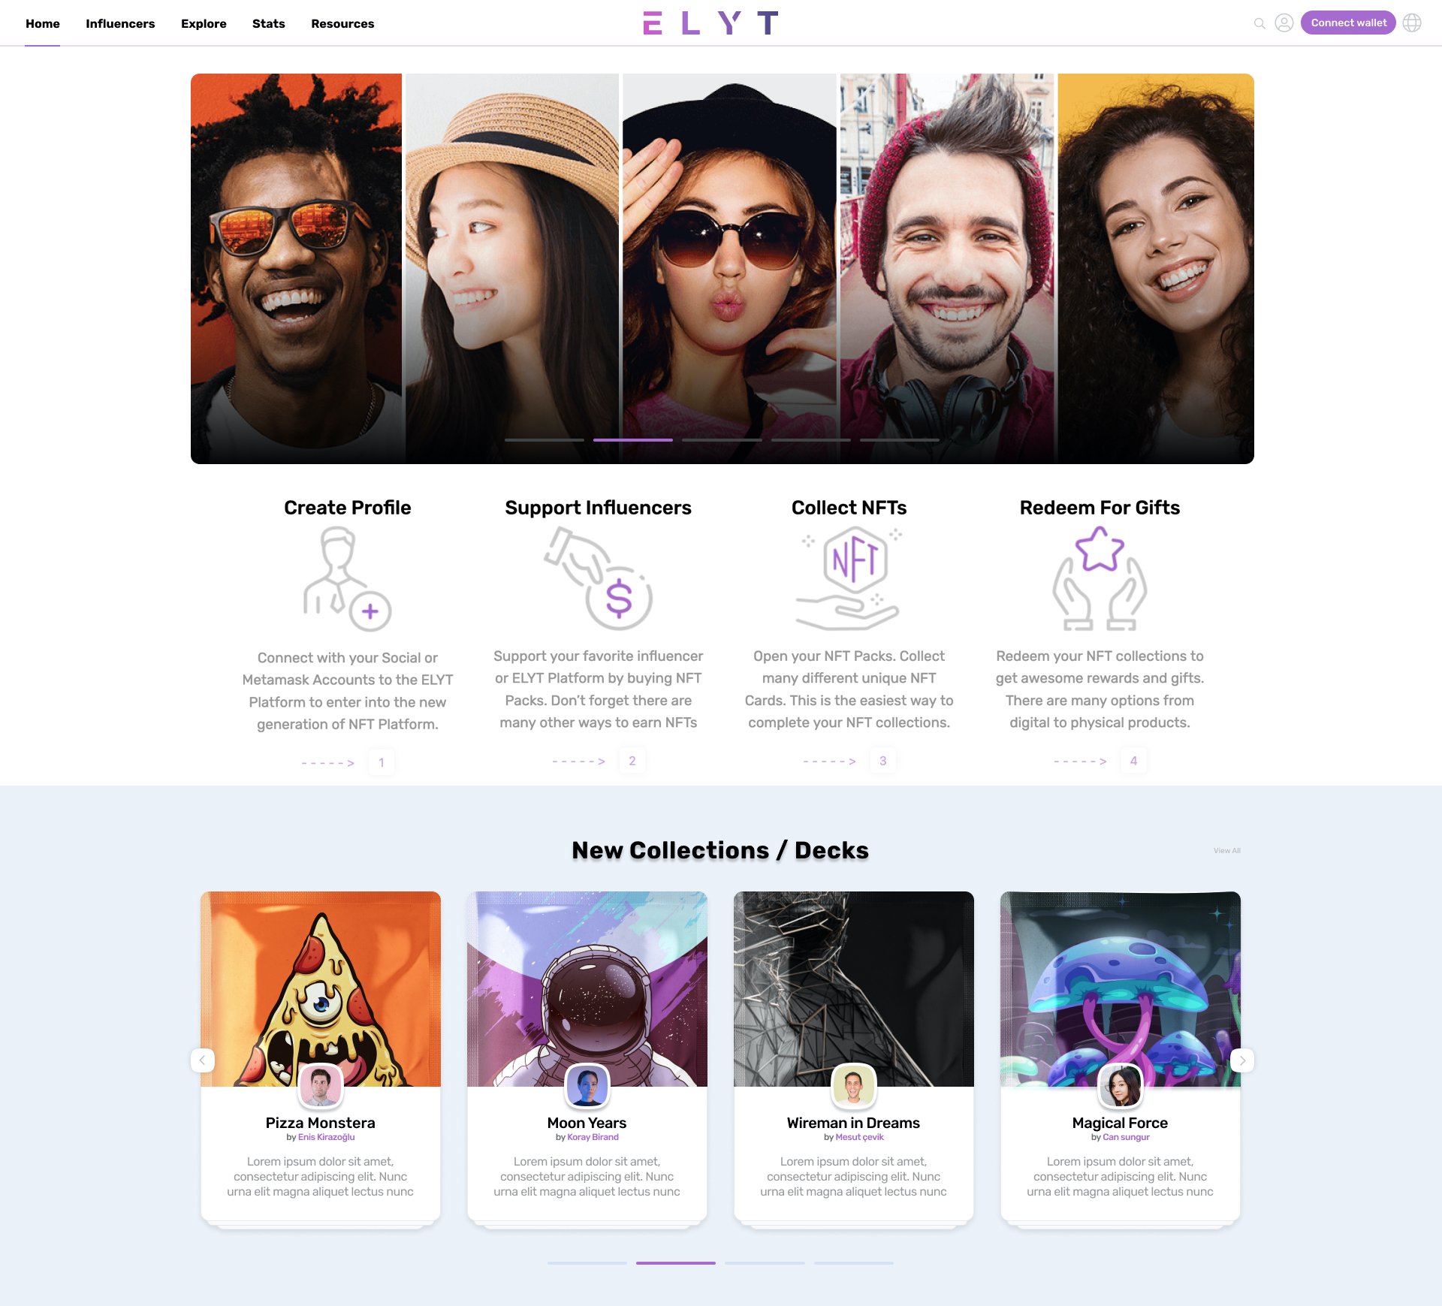Click Pizza Monstera creator avatar

(321, 1086)
